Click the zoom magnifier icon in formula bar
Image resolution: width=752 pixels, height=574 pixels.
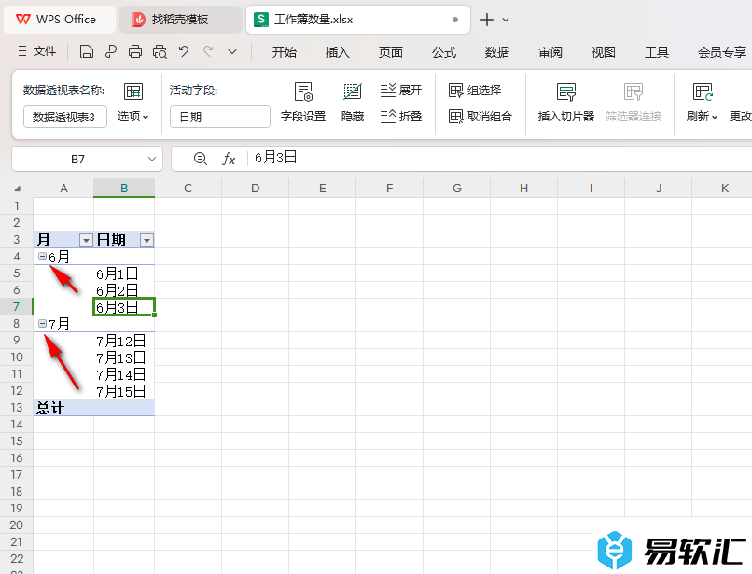point(200,159)
